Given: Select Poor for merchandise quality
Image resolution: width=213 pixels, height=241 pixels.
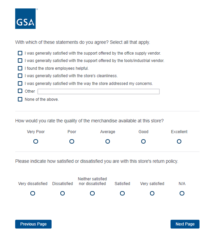Looking at the screenshot, I should pyautogui.click(x=72, y=142).
